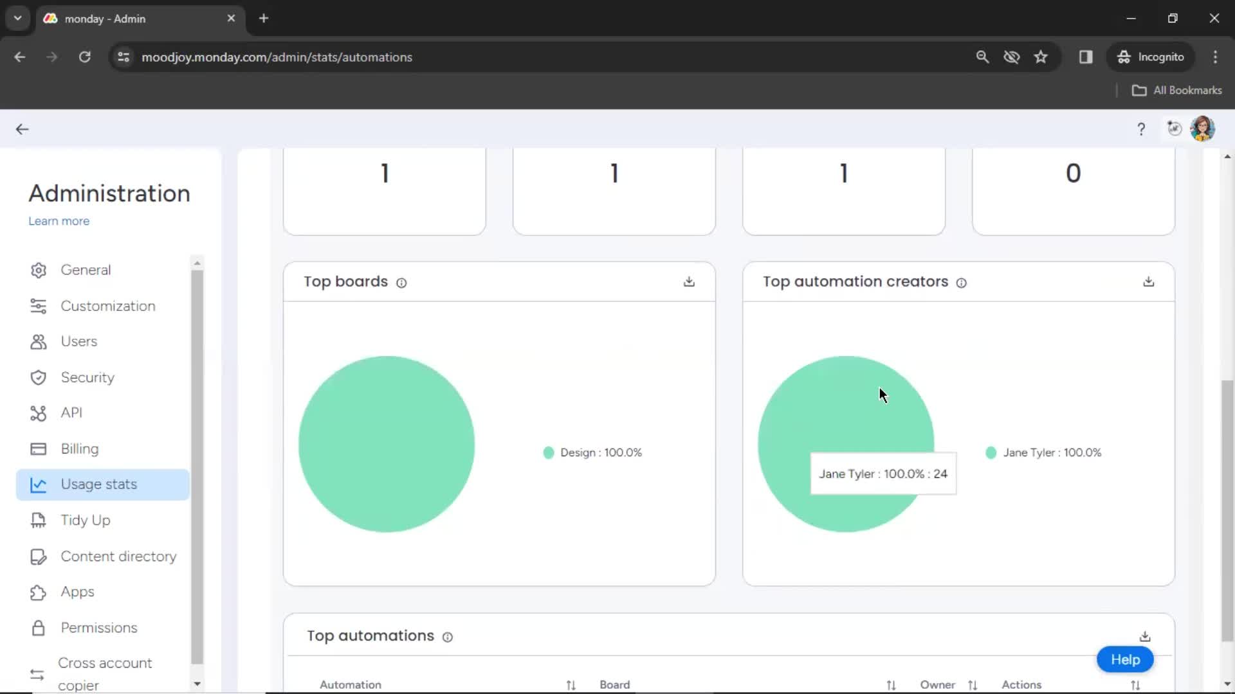Screen dimensions: 1235x694
Task: Click the Top boards info tooltip icon
Action: [400, 282]
